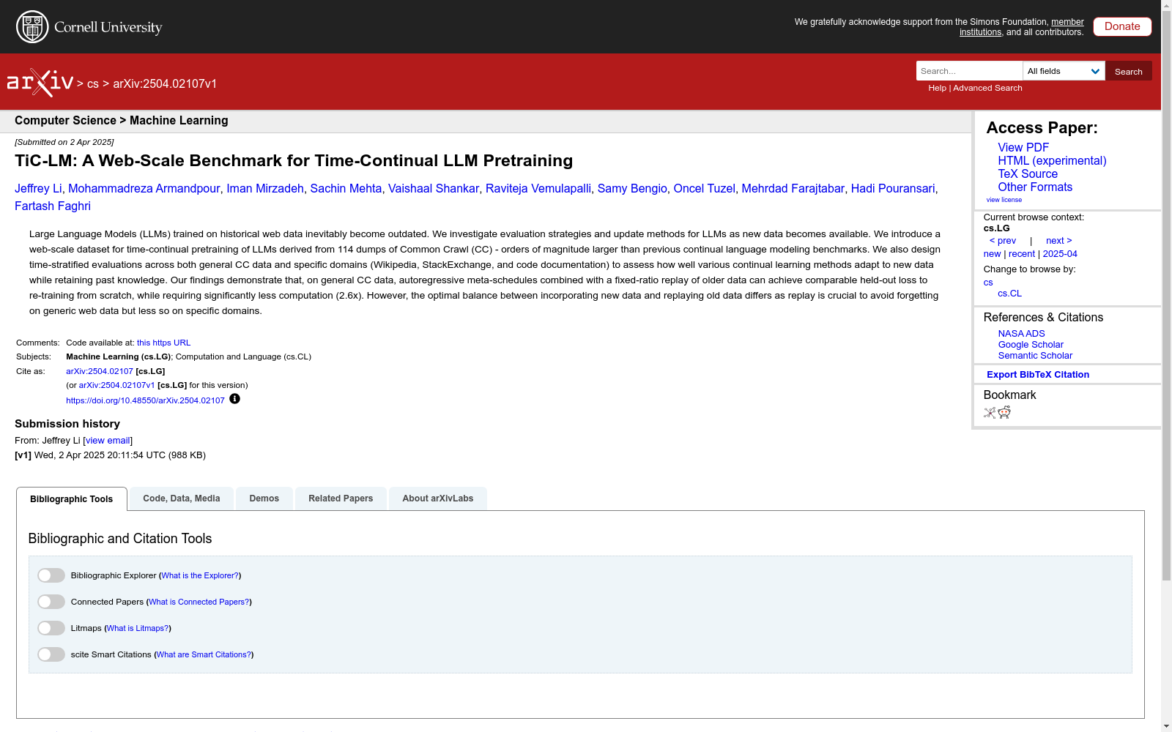Change browse context to cs.CL
The image size is (1172, 732).
click(1009, 294)
